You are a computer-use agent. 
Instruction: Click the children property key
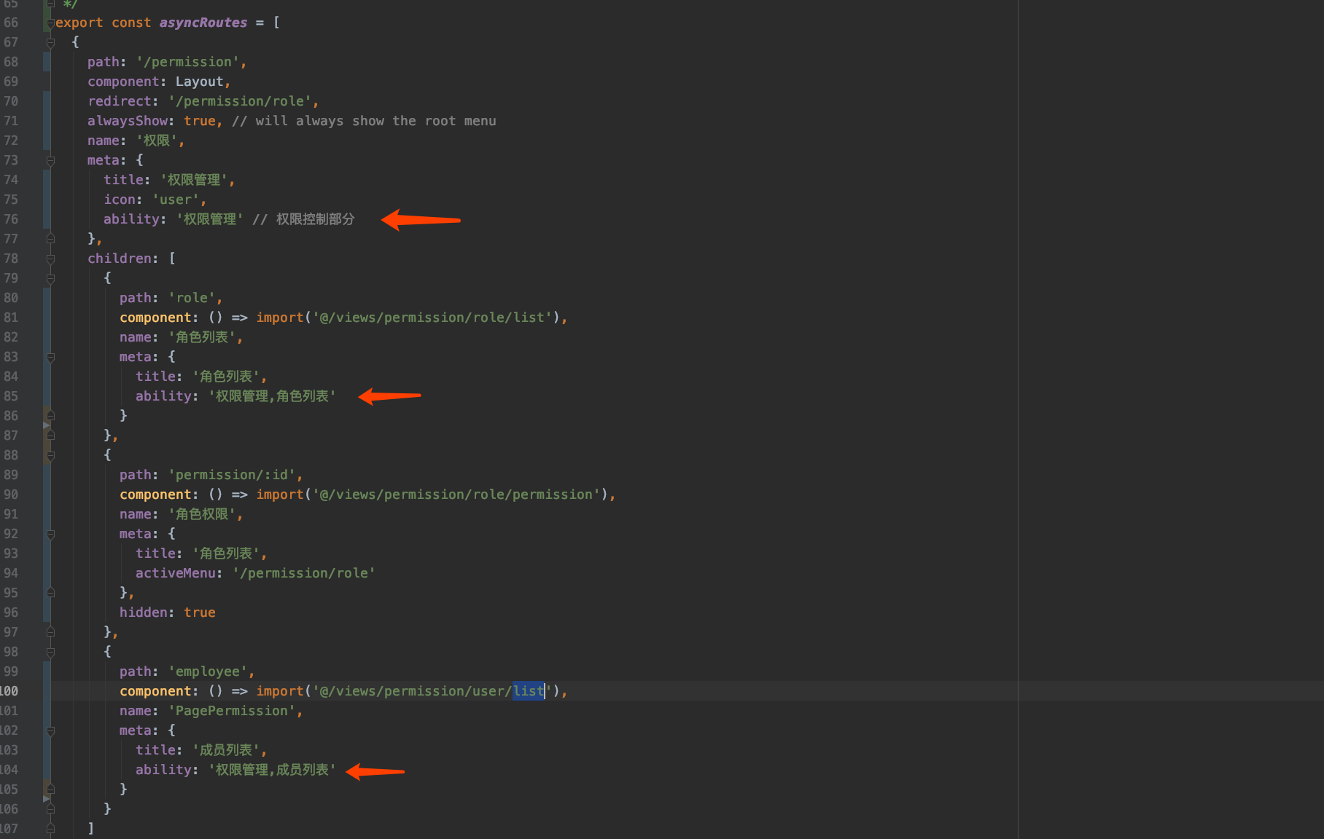coord(120,259)
